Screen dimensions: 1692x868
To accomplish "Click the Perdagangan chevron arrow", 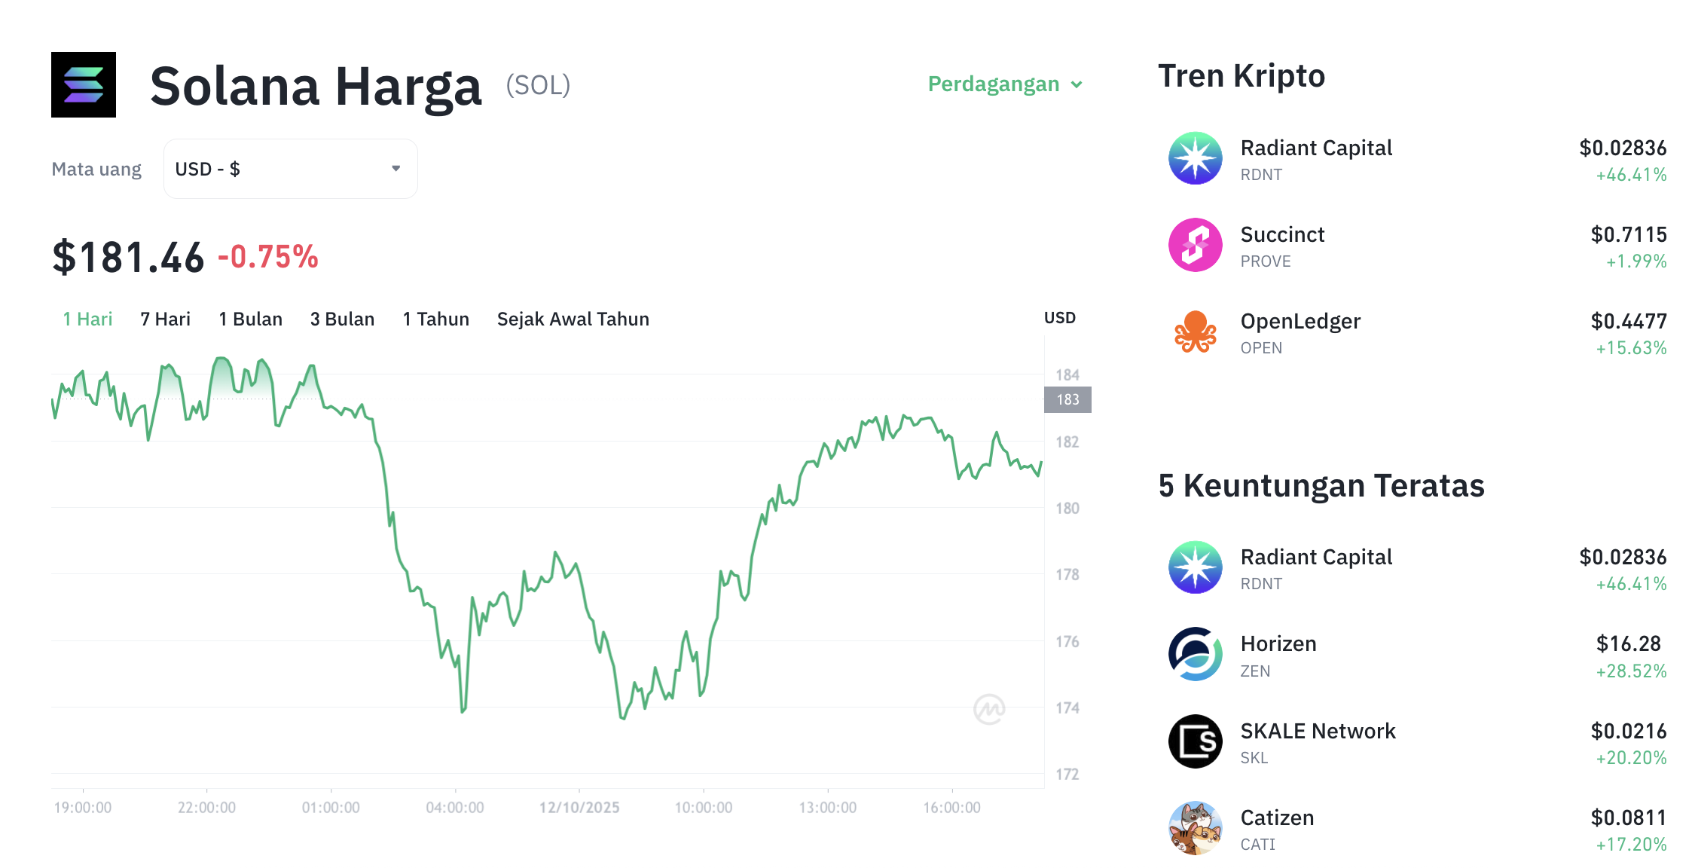I will pyautogui.click(x=1077, y=85).
